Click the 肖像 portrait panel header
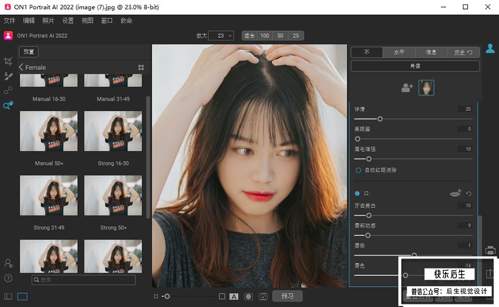This screenshot has height=307, width=499. (x=415, y=66)
